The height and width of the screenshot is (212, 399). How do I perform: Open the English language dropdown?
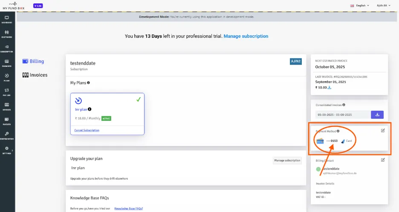(x=359, y=6)
